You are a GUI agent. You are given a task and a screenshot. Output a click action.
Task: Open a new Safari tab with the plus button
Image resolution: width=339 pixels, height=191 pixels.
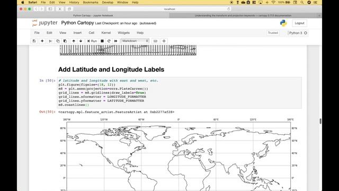[x=319, y=15]
